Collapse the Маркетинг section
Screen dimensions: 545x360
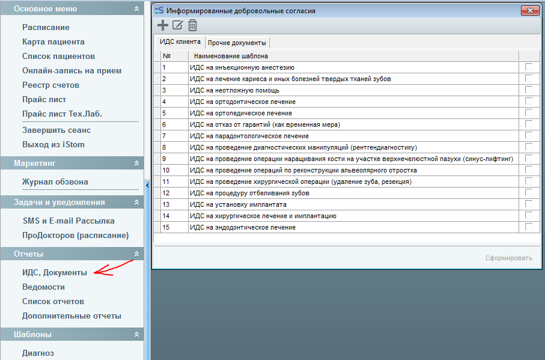(136, 163)
